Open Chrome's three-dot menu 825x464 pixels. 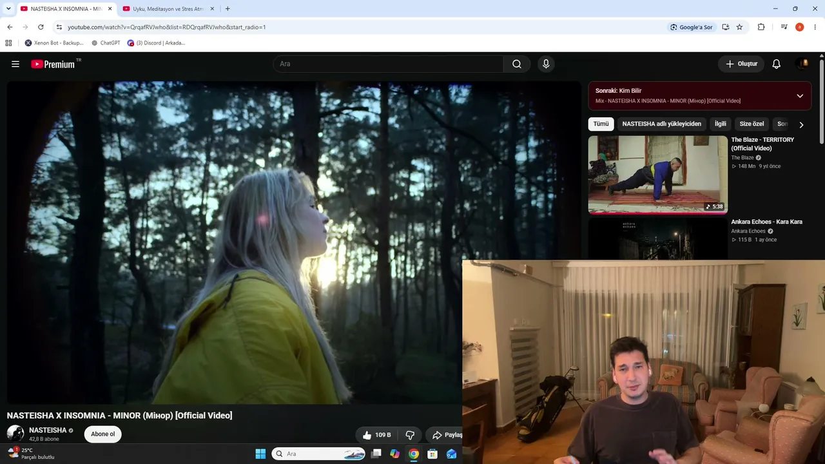[x=815, y=27]
